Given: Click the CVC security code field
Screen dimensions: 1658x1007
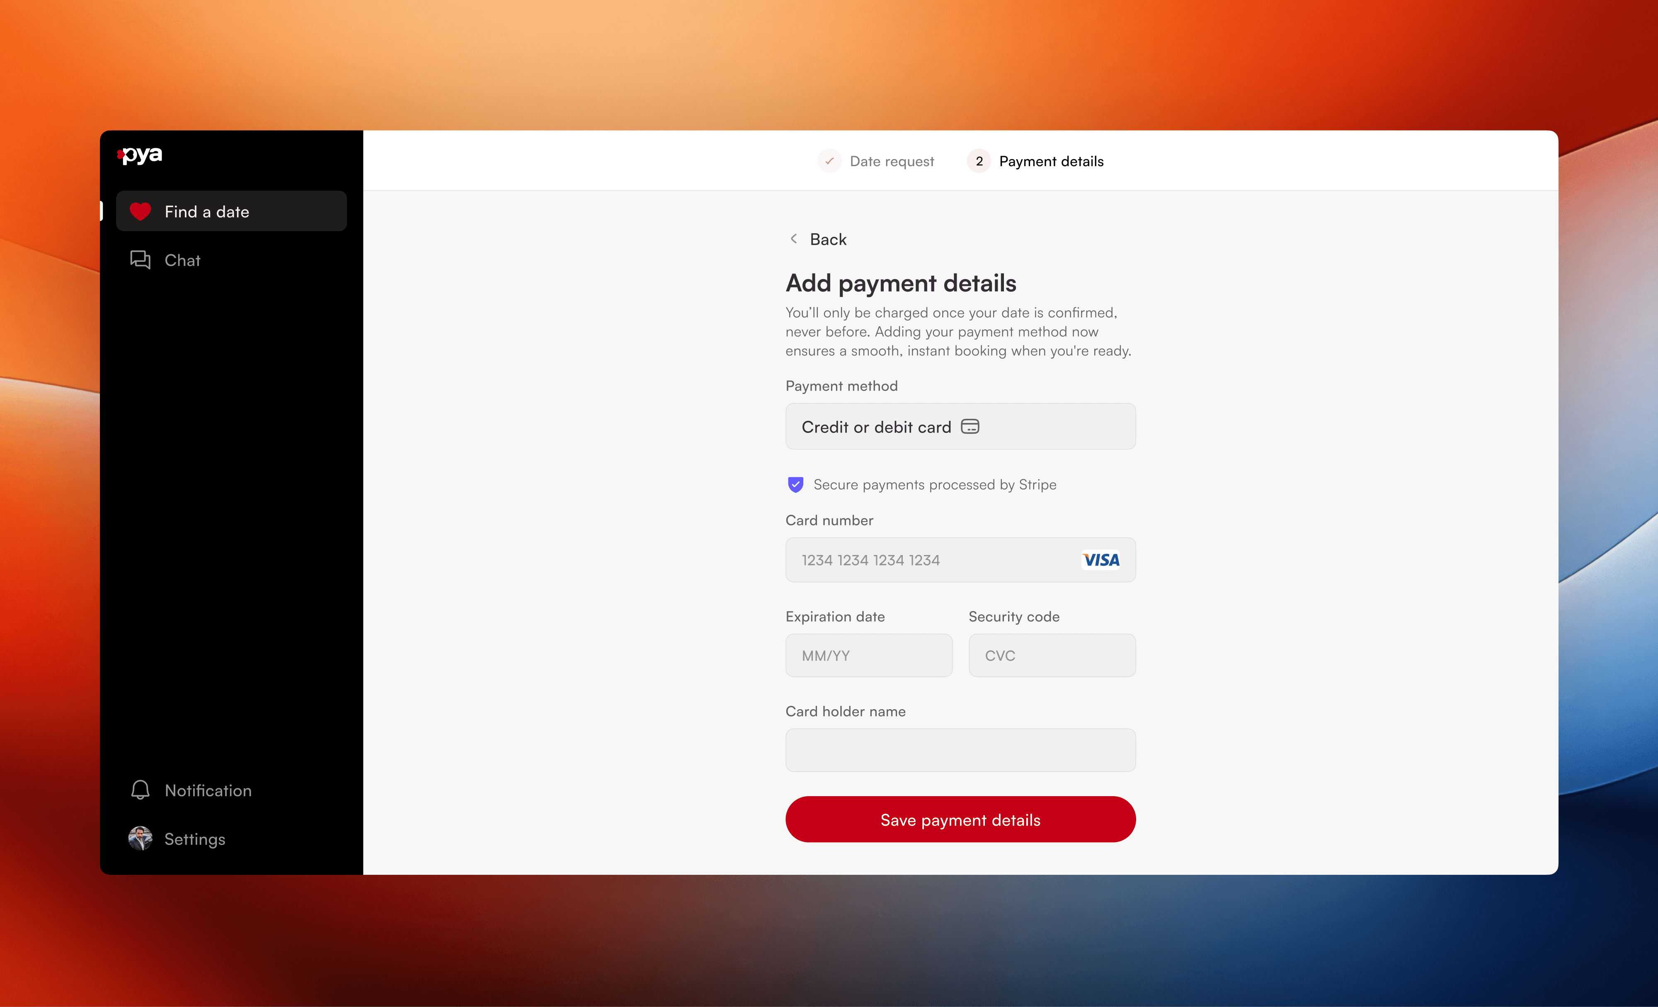Looking at the screenshot, I should tap(1051, 655).
